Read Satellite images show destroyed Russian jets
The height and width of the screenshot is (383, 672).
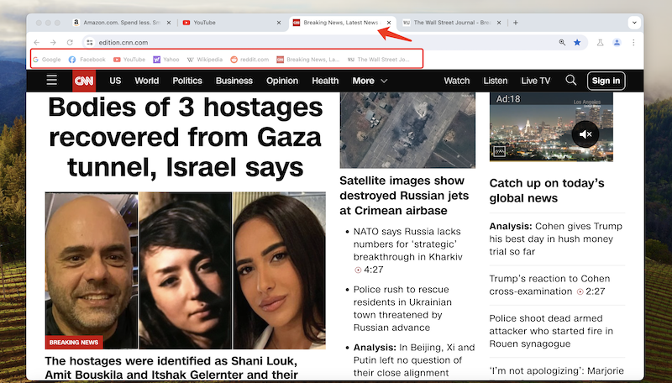tap(404, 196)
